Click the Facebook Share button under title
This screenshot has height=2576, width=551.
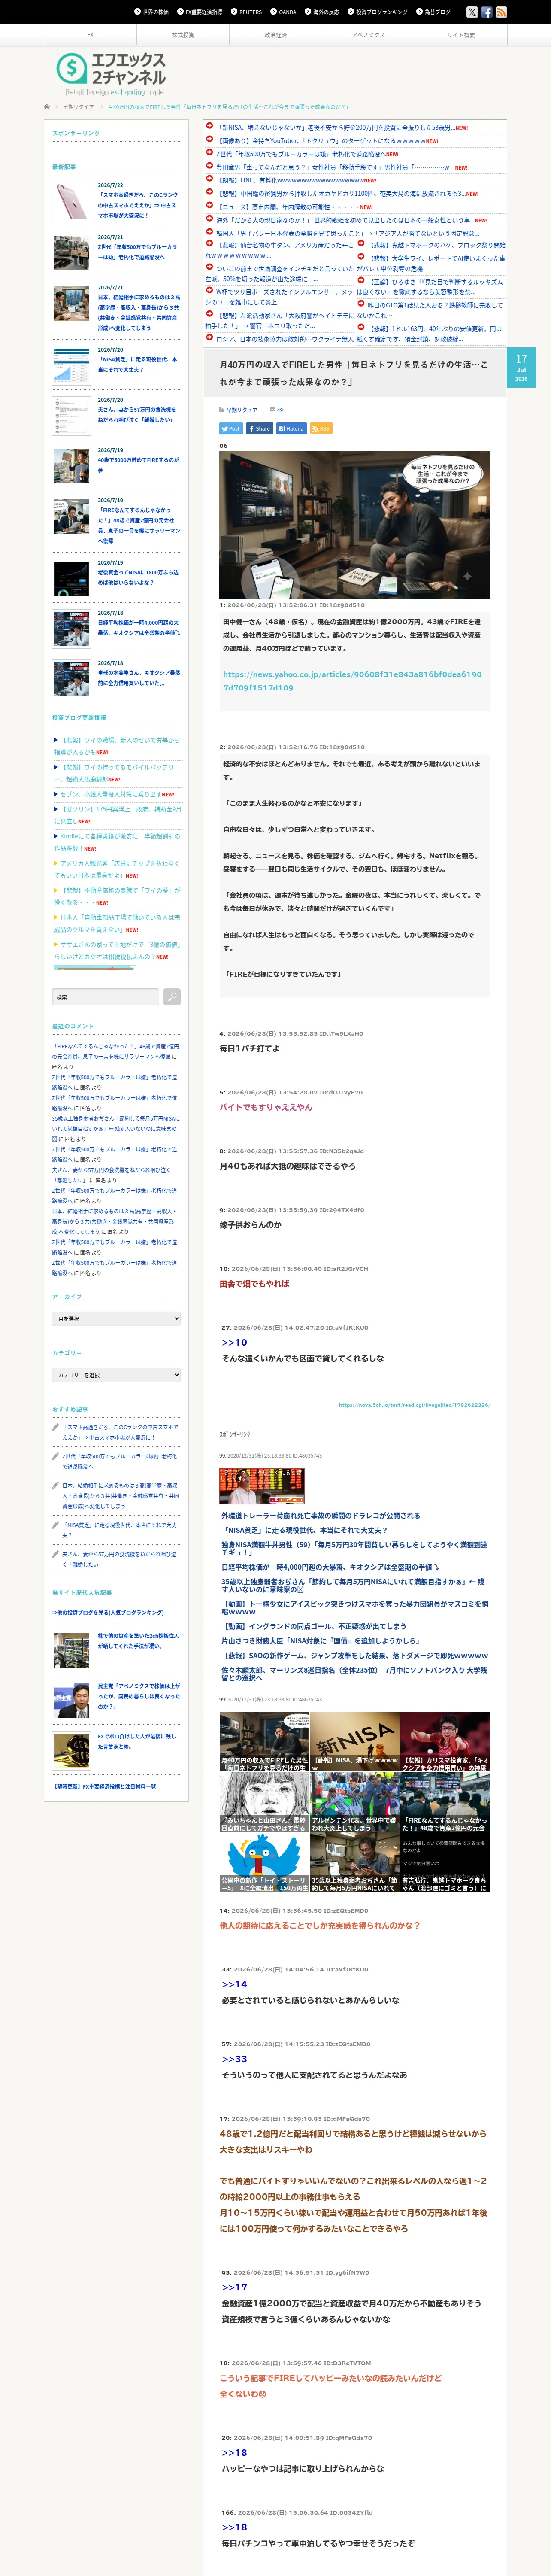[260, 429]
